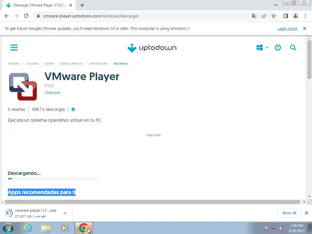Click the Descargando progress bar
Screen dimensions: 312x234
(x=53, y=179)
